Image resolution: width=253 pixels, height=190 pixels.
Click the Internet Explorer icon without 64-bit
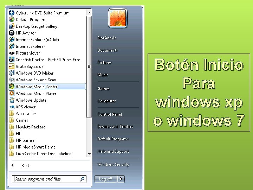point(12,46)
